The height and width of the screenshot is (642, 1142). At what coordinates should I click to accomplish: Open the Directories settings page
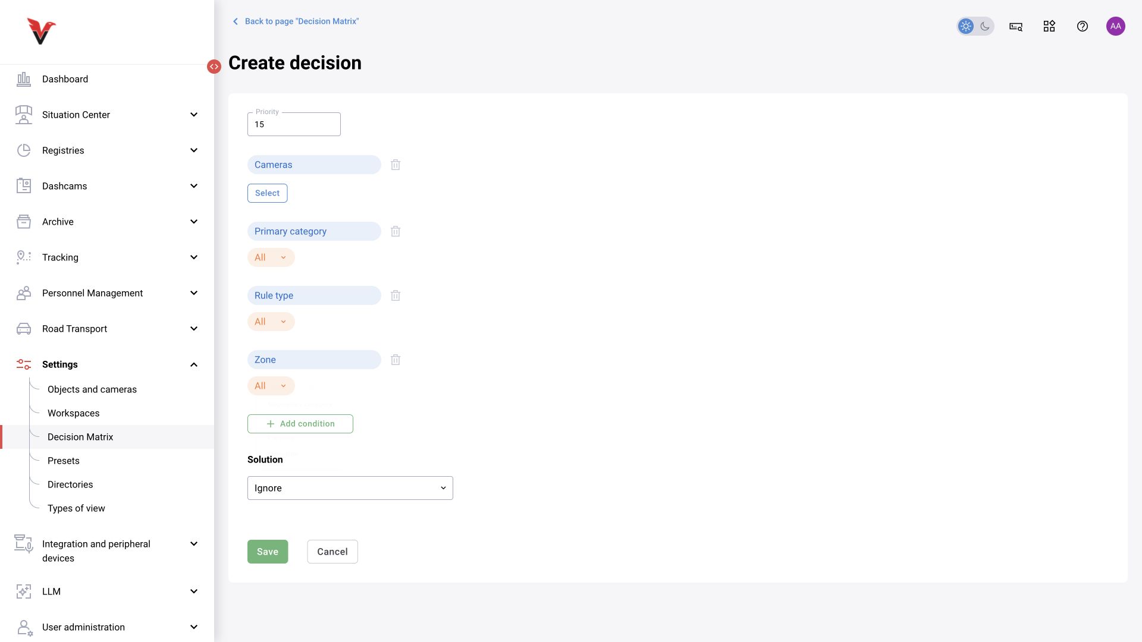(70, 484)
